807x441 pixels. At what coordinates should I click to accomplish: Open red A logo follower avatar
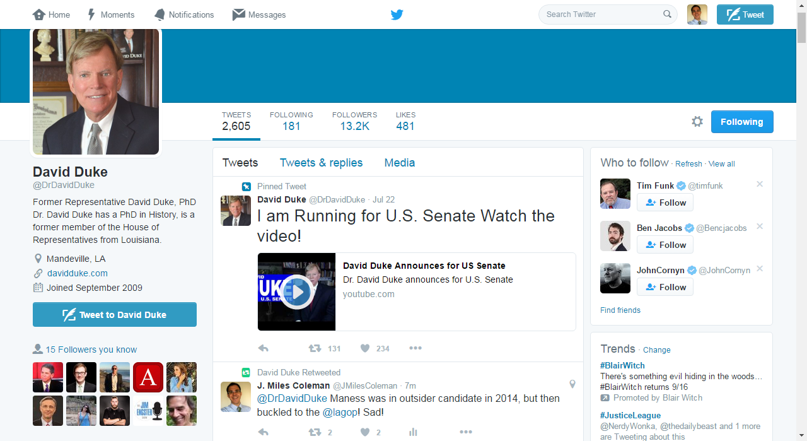[x=148, y=377]
